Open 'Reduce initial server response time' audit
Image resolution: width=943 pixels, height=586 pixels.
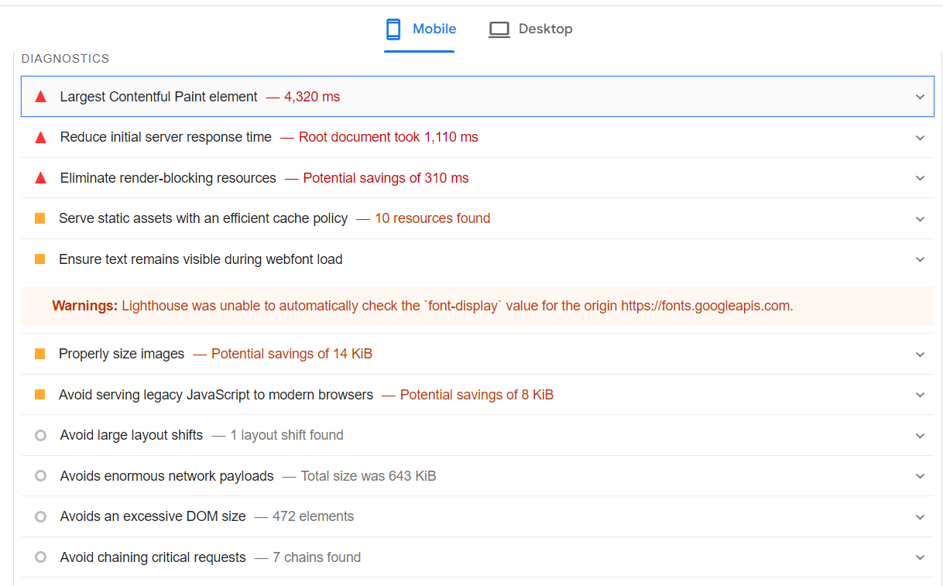[166, 137]
